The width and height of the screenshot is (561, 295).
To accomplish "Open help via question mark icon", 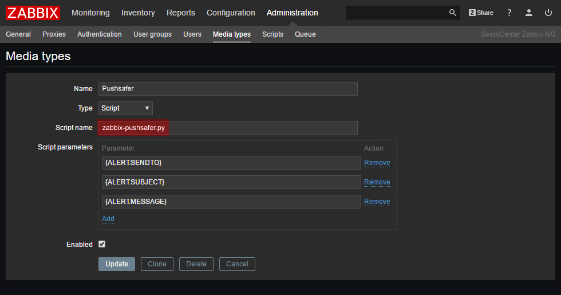I will (509, 13).
